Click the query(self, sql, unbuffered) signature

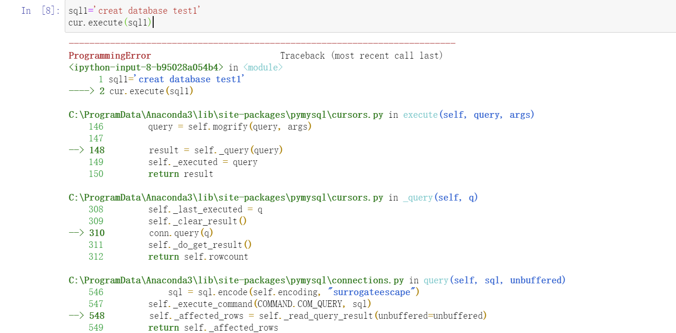point(495,280)
